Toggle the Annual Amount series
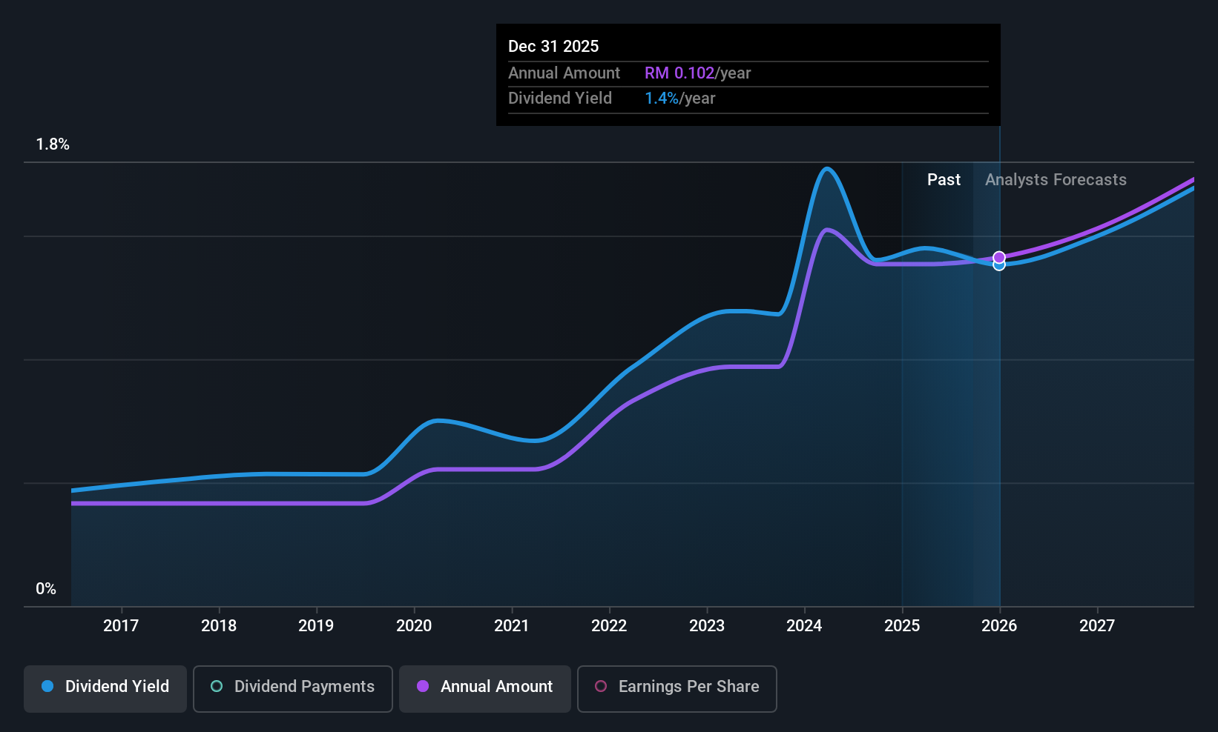The width and height of the screenshot is (1218, 732). point(485,688)
